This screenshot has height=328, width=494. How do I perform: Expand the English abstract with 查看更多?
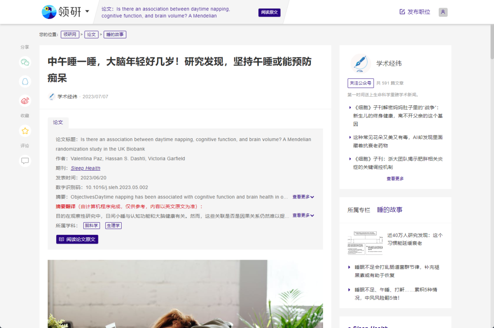tap(303, 197)
